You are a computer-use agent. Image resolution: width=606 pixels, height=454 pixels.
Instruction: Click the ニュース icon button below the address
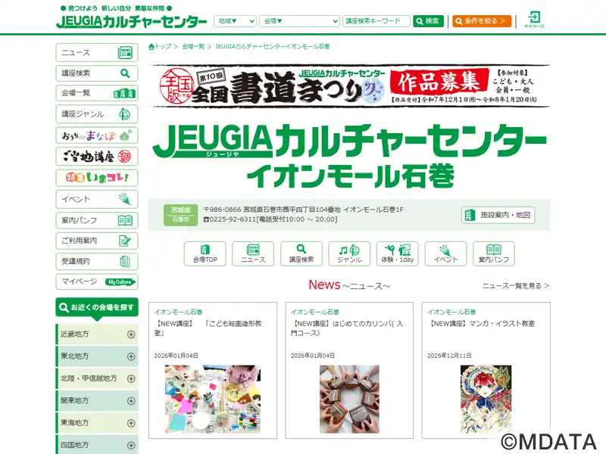pyautogui.click(x=253, y=253)
